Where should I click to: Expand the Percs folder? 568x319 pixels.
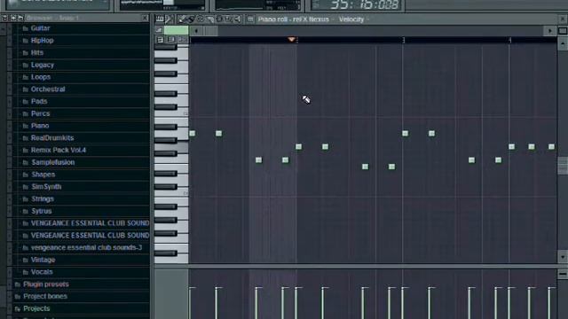tap(40, 113)
